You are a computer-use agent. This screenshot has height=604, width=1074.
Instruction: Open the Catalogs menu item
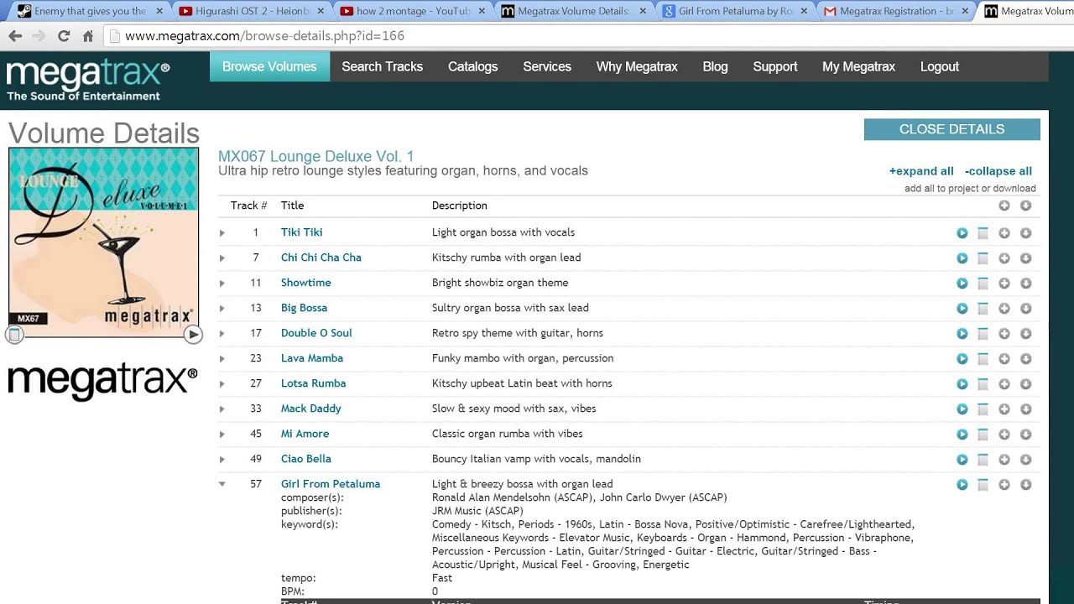472,66
